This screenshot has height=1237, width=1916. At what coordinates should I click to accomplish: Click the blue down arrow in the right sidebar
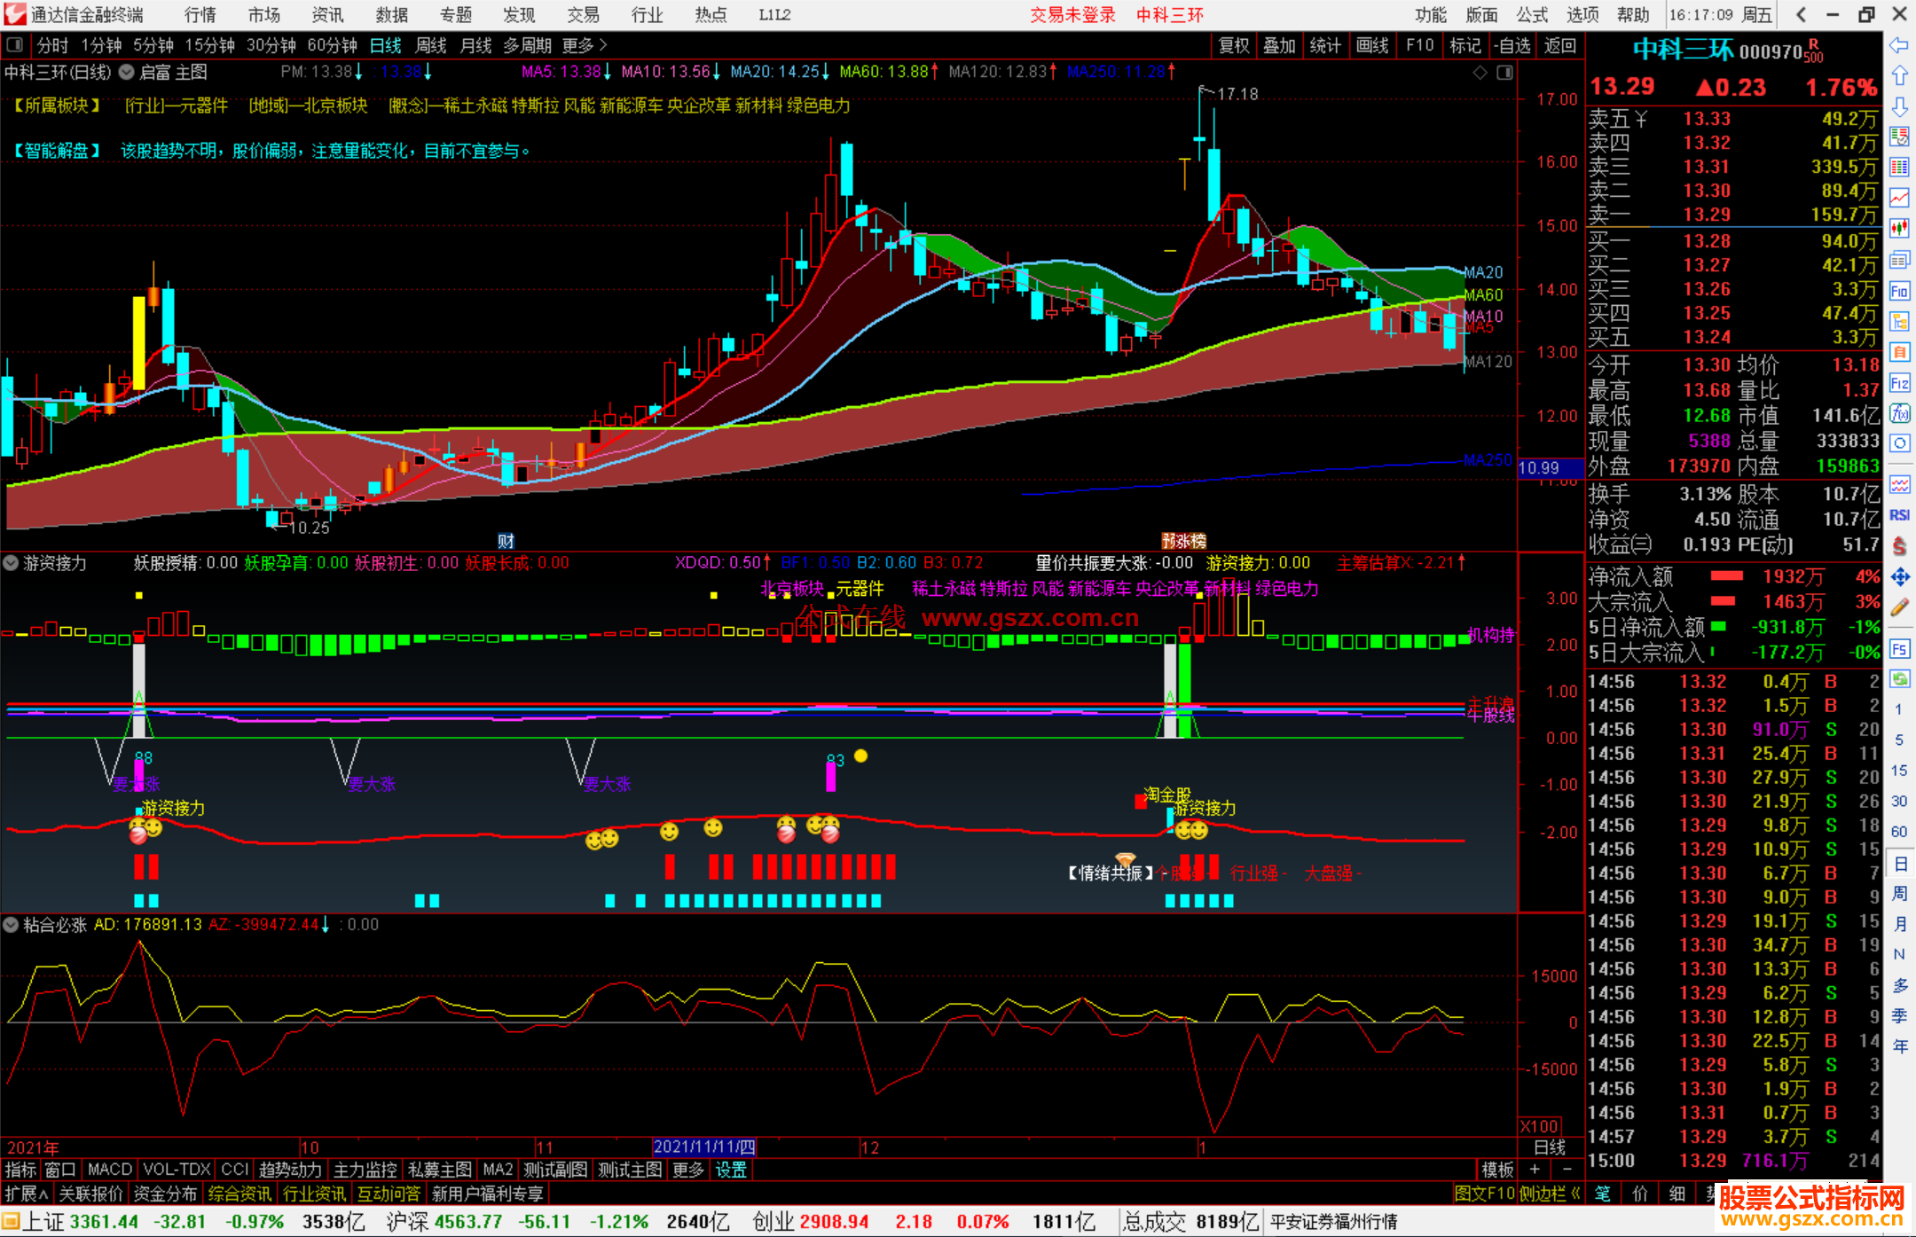(1899, 106)
